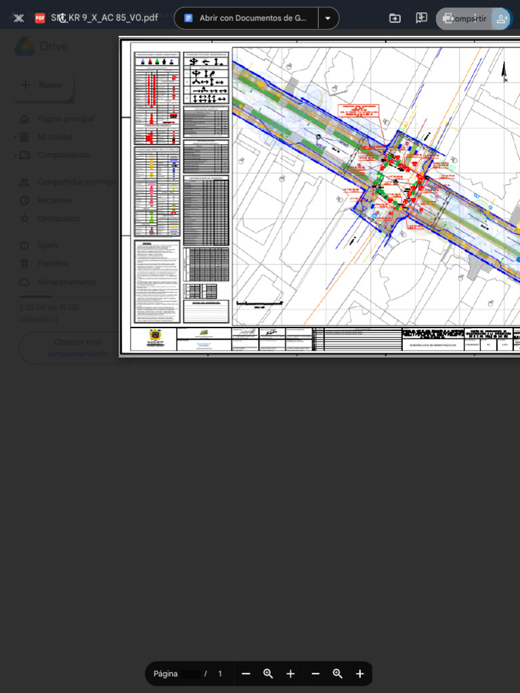
Task: Click the printer icon in the top bar
Action: coord(447,18)
